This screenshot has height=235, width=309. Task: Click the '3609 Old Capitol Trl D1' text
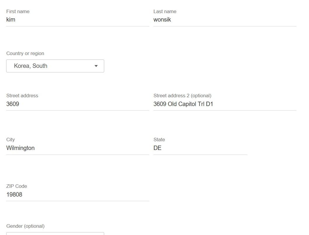click(x=183, y=104)
